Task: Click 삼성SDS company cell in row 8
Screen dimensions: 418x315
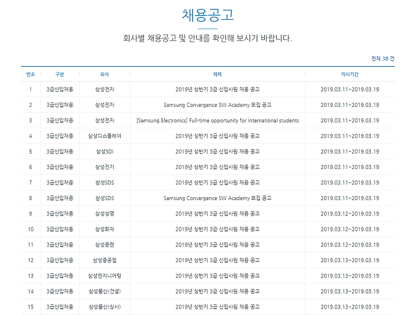Action: 105,198
